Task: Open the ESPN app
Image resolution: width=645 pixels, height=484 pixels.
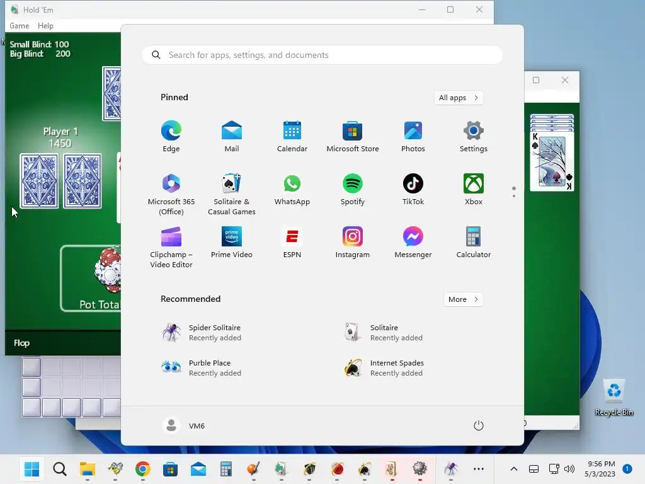Action: tap(292, 243)
